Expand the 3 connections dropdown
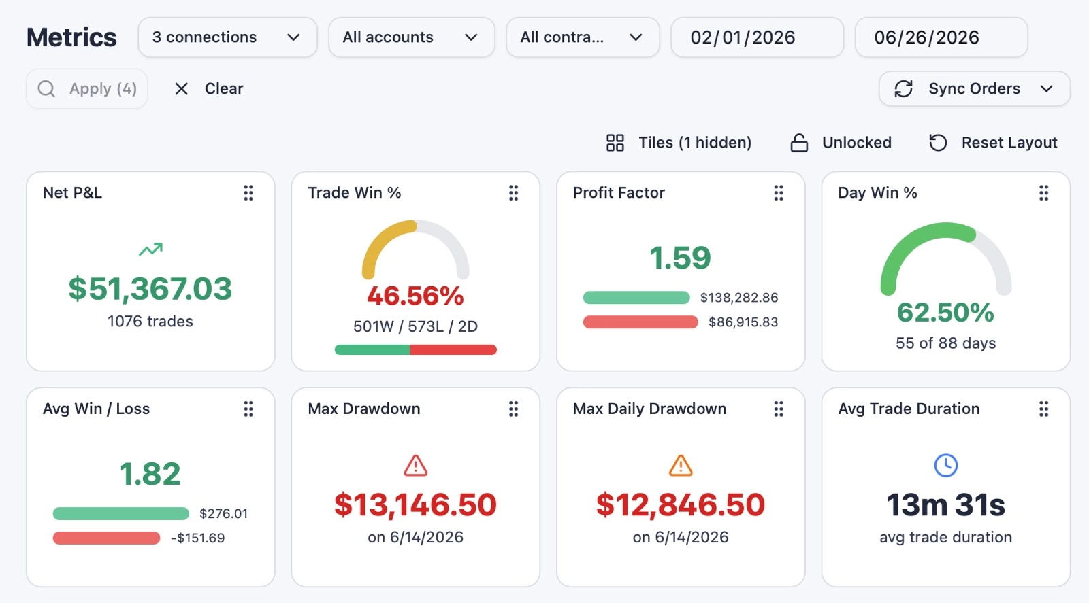 pyautogui.click(x=227, y=37)
